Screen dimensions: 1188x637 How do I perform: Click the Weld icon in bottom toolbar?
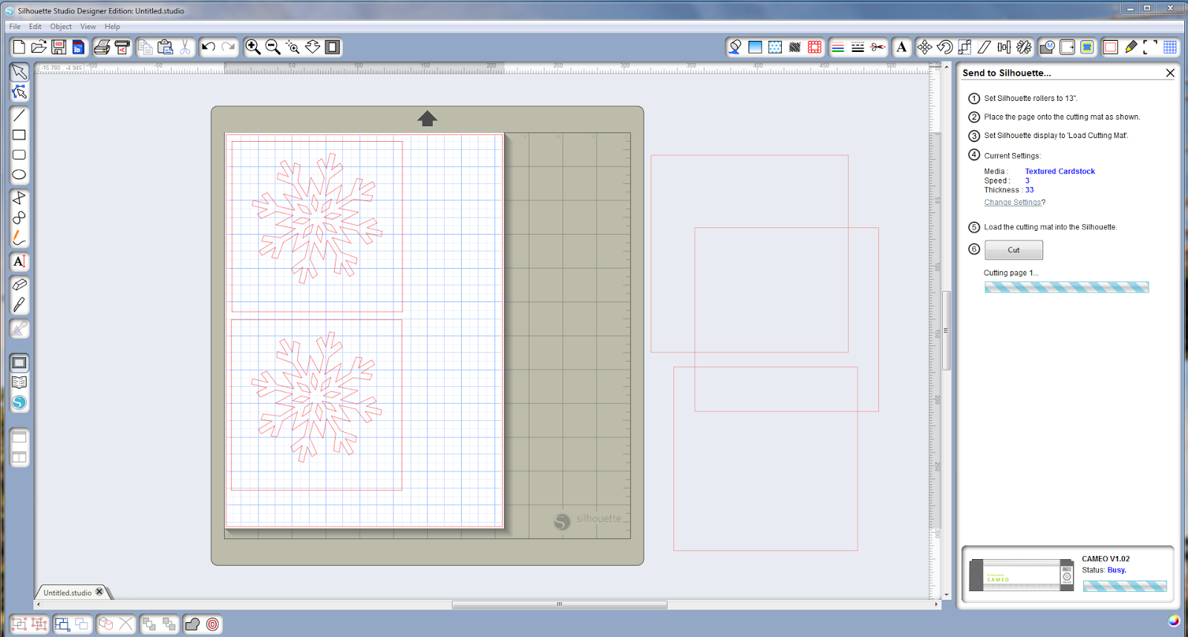[192, 624]
